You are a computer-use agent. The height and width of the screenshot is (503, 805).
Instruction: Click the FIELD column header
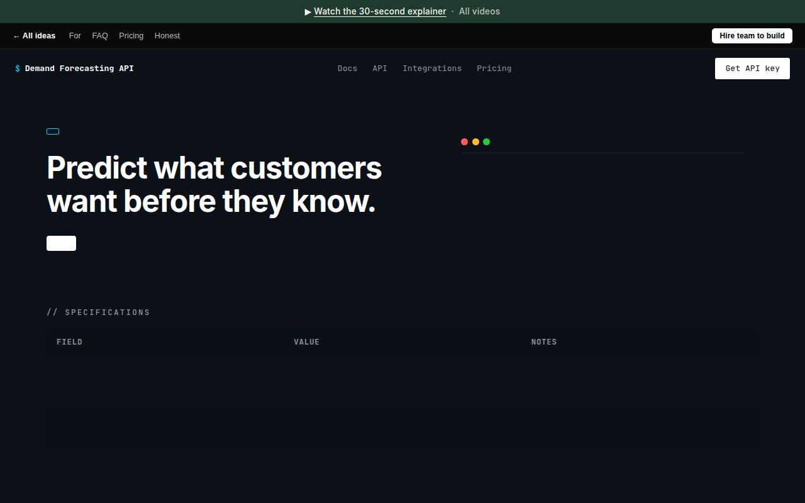coord(69,342)
